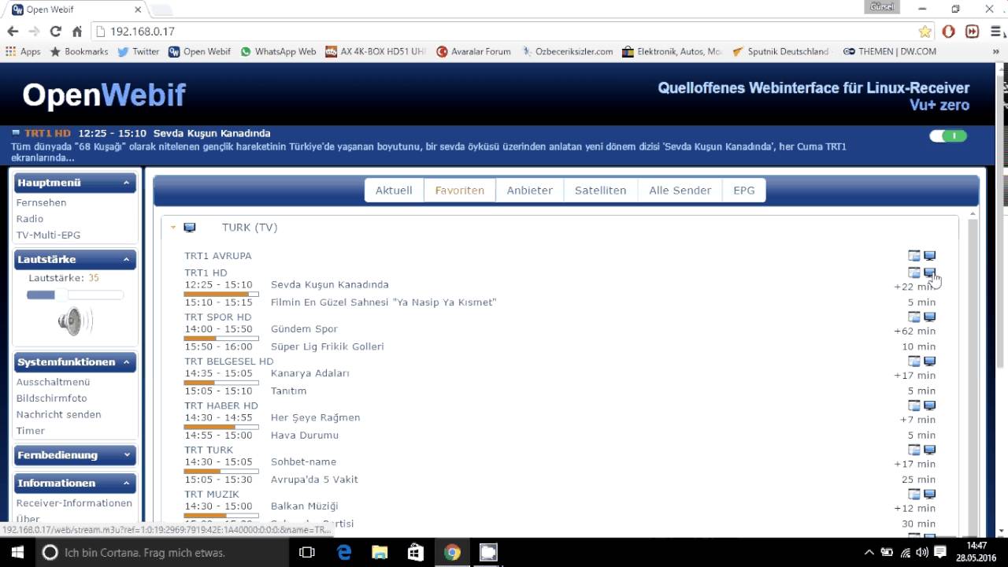Open TV-Multi-EPG link
The height and width of the screenshot is (567, 1008).
(49, 235)
